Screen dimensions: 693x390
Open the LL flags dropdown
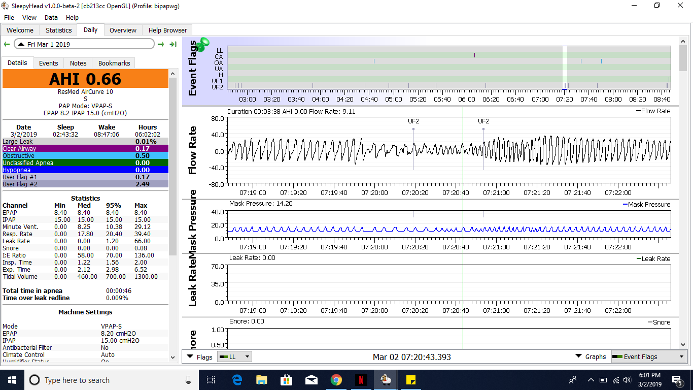pos(234,357)
